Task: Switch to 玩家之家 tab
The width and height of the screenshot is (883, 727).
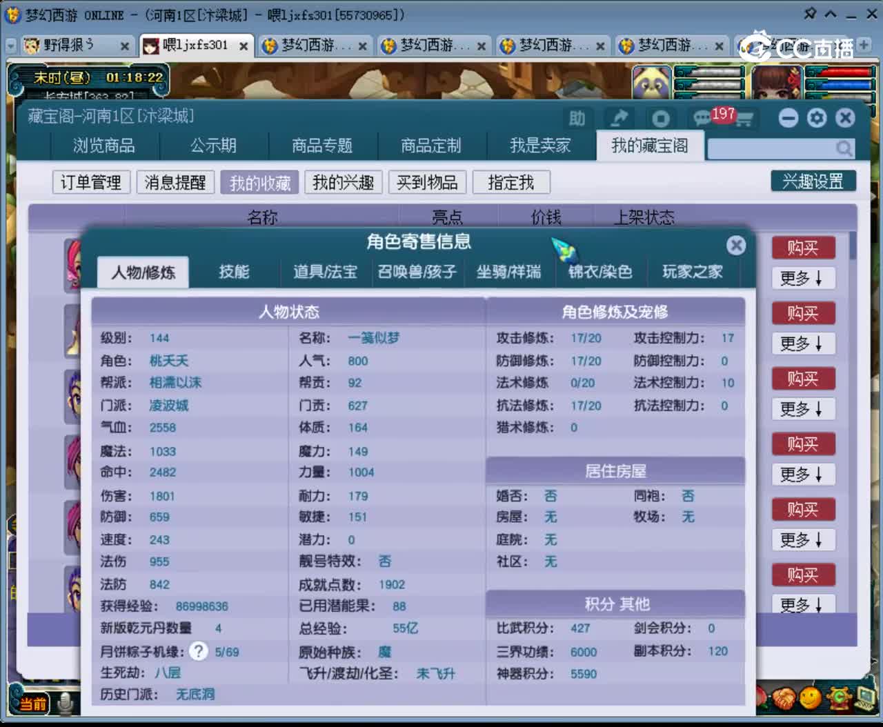Action: click(x=693, y=272)
